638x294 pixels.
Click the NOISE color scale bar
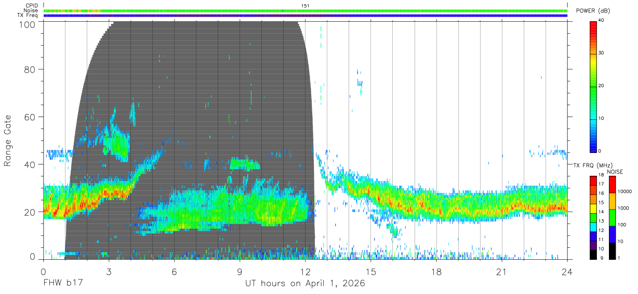(x=613, y=218)
